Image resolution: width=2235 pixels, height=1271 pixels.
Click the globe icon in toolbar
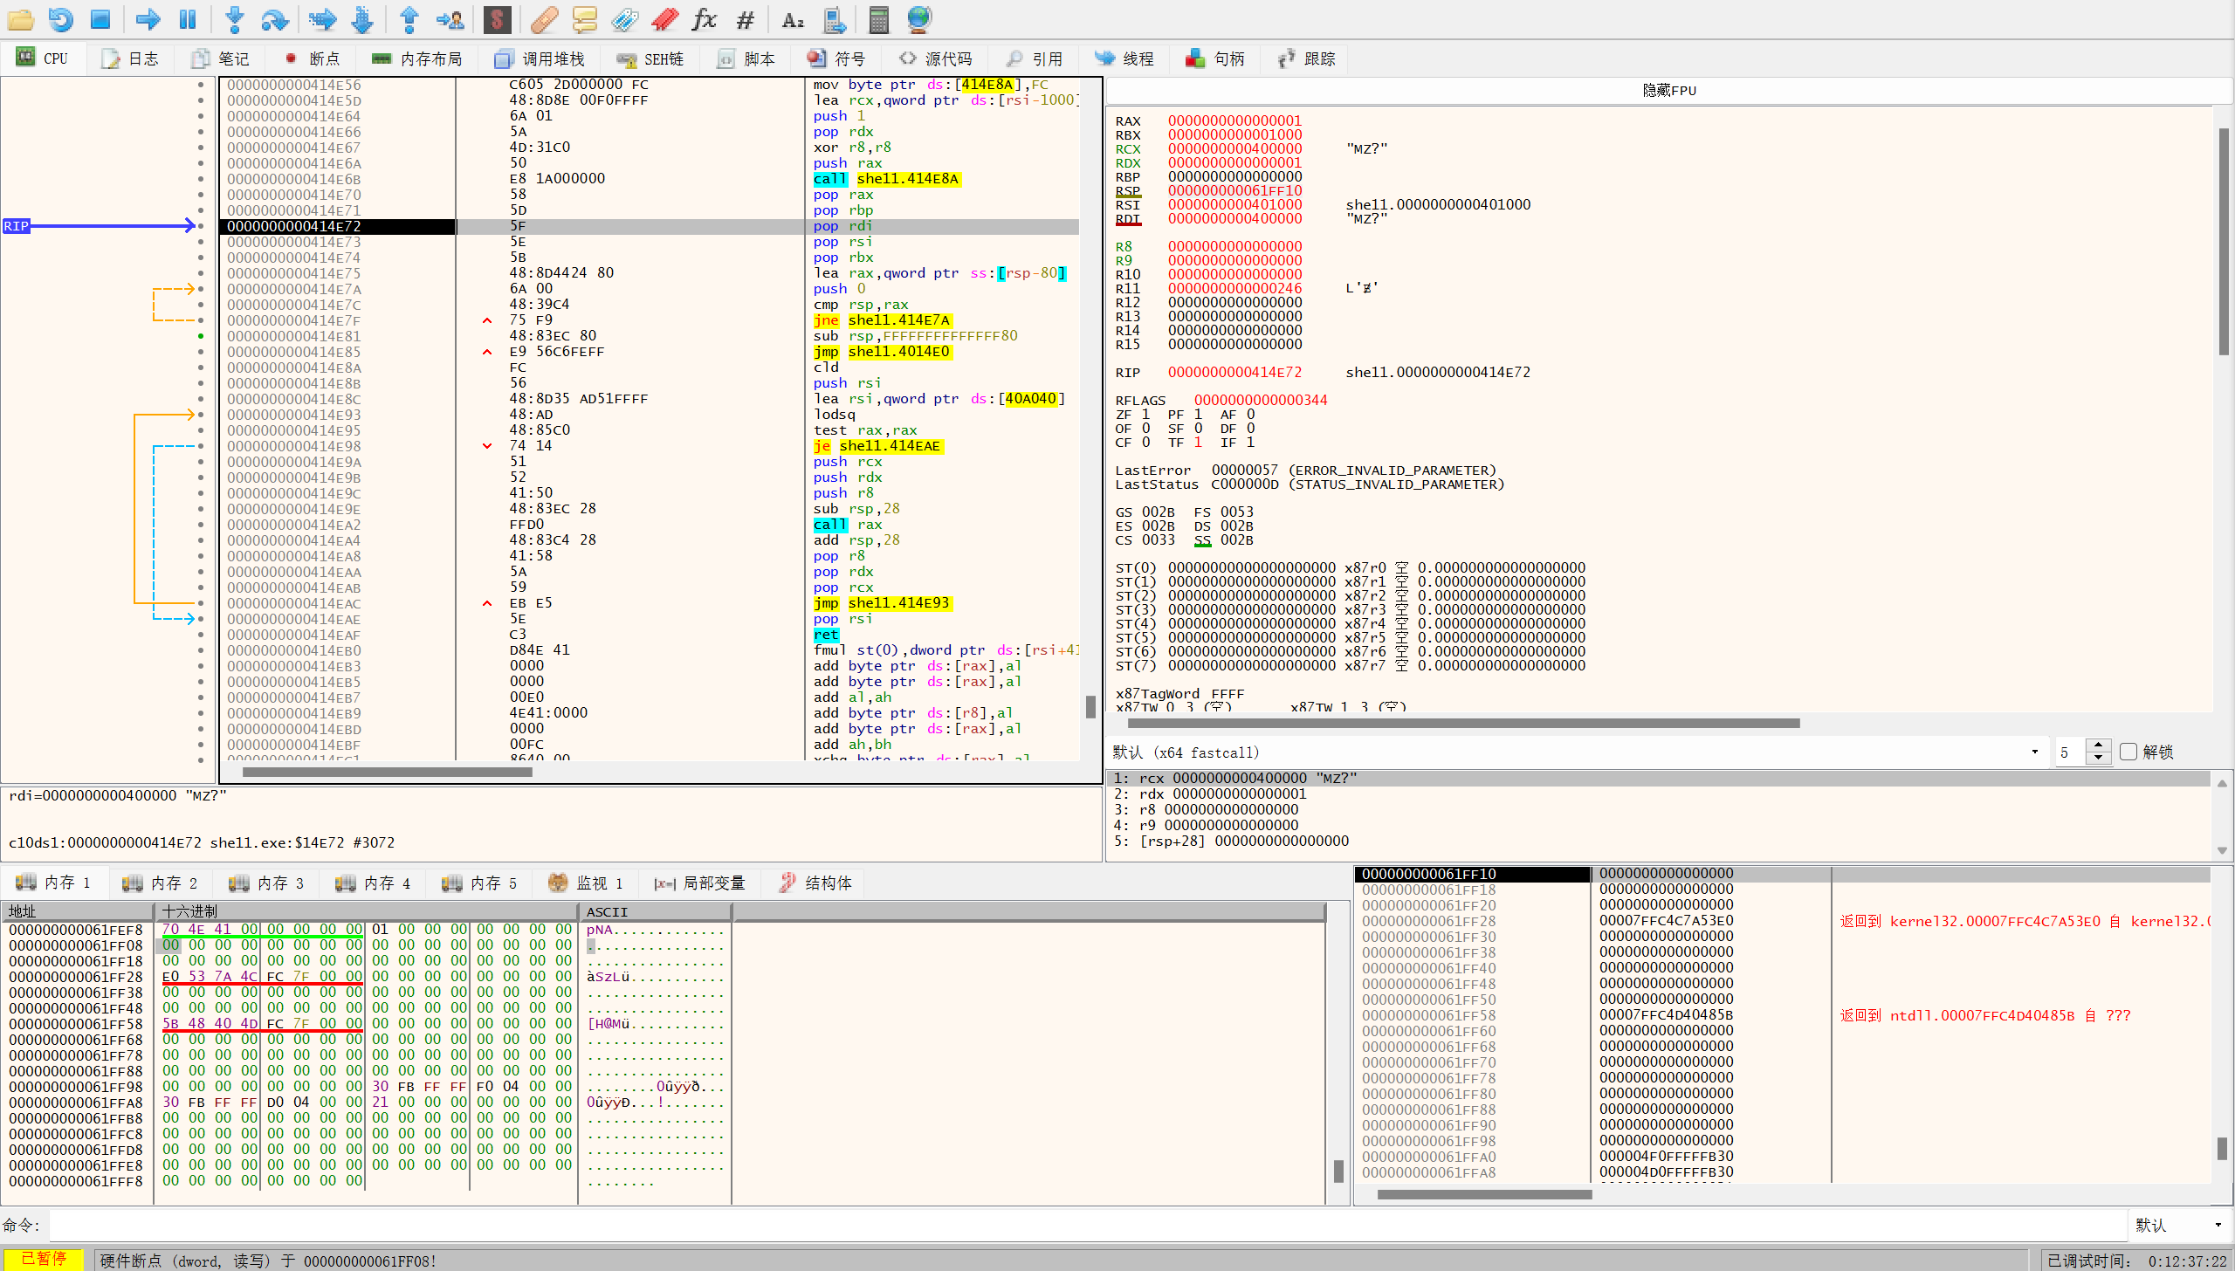[919, 19]
